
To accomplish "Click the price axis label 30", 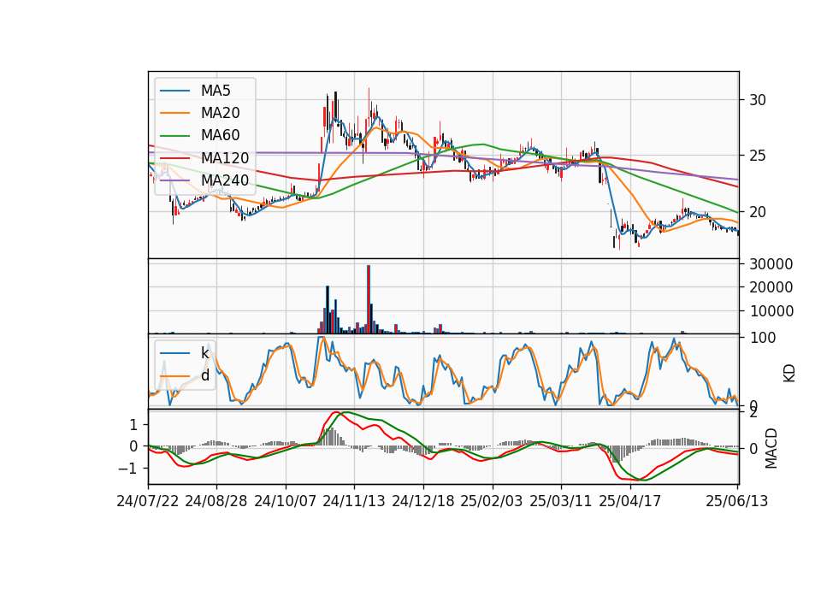I will [758, 100].
